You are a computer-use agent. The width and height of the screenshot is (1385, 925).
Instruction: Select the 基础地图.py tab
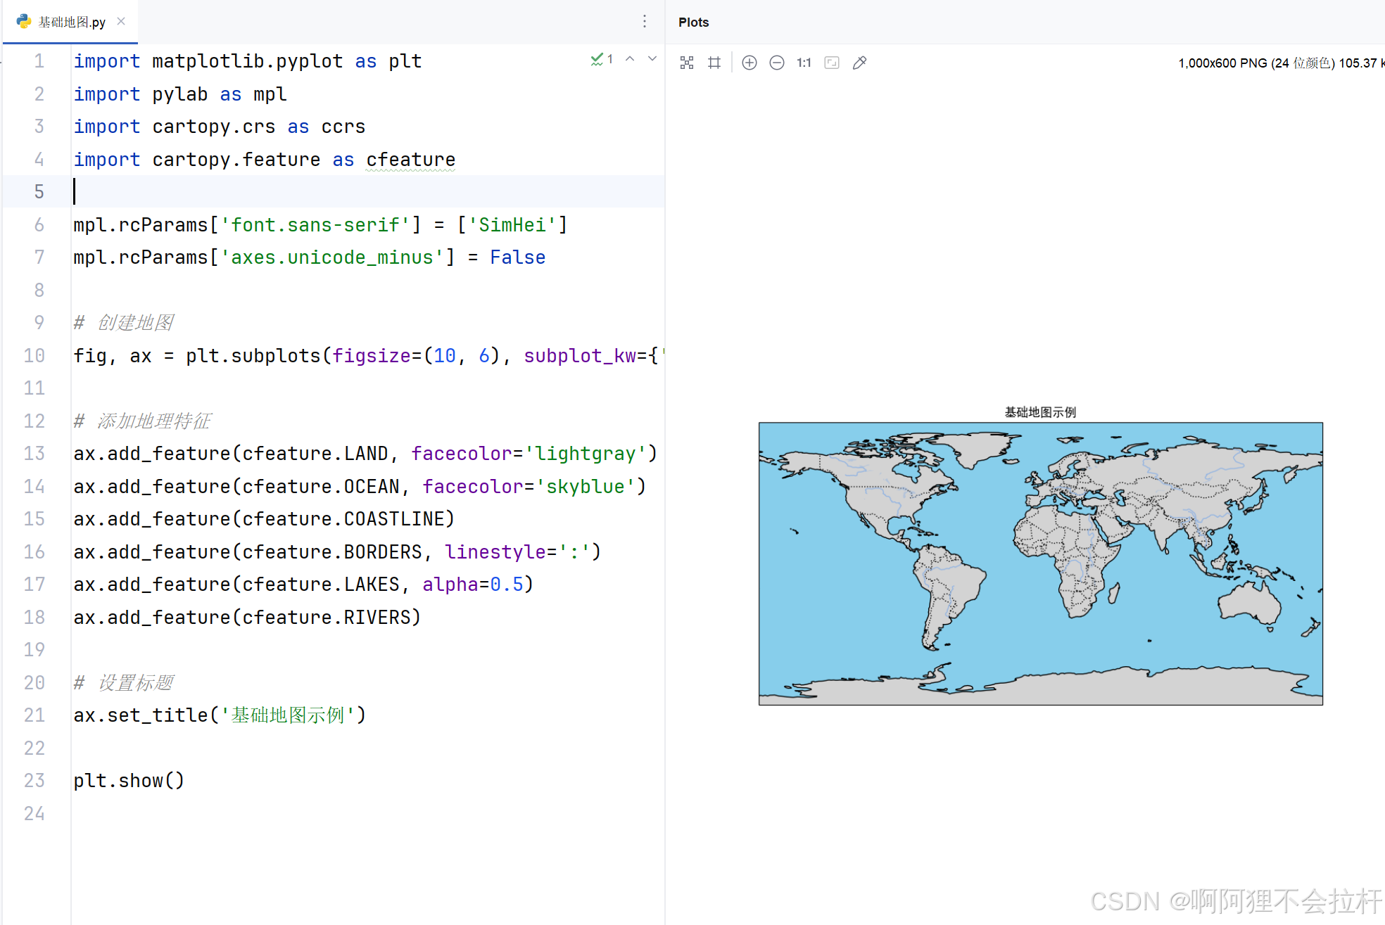click(x=72, y=22)
